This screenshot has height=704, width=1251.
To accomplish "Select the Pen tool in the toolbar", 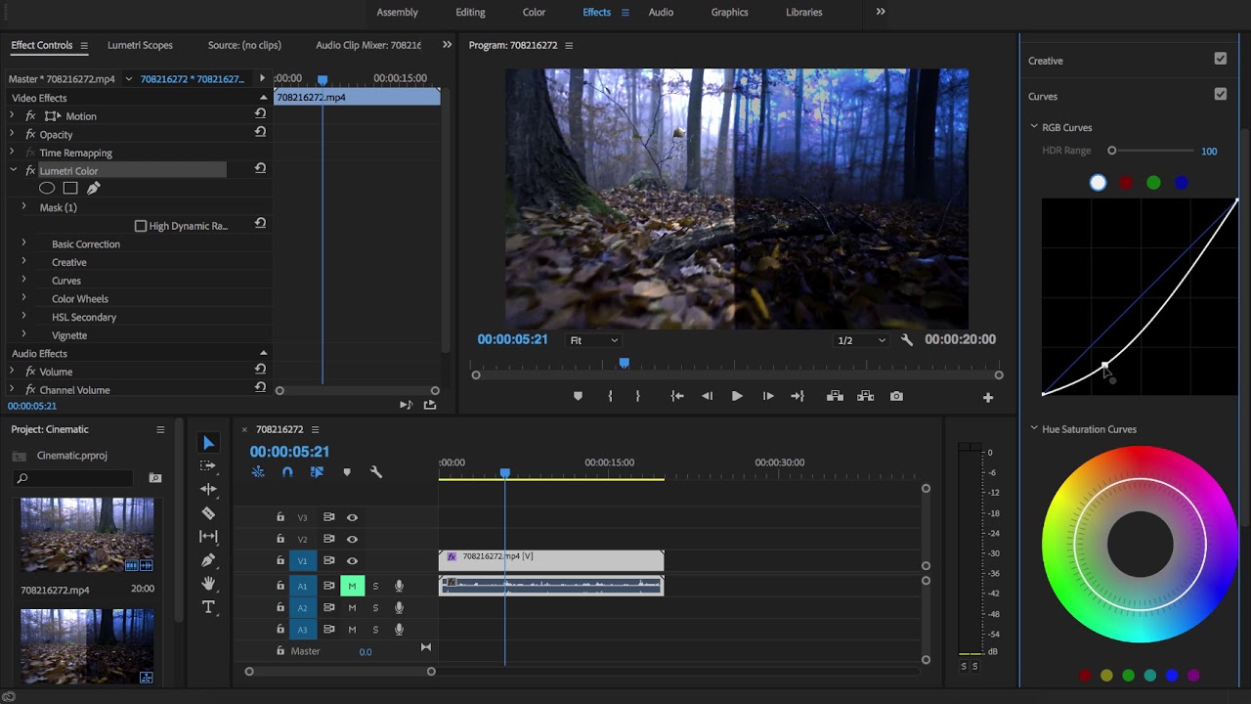I will tap(208, 560).
